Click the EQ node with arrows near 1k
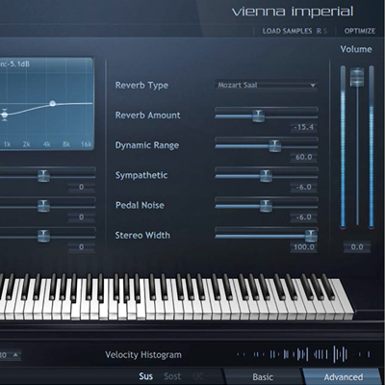Screen dimensions: 385x385 (x=5, y=115)
